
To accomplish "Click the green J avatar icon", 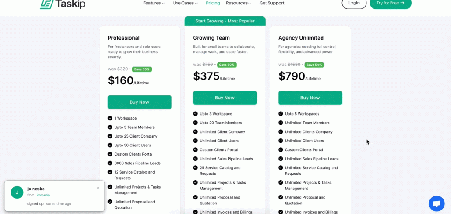I will point(17,192).
